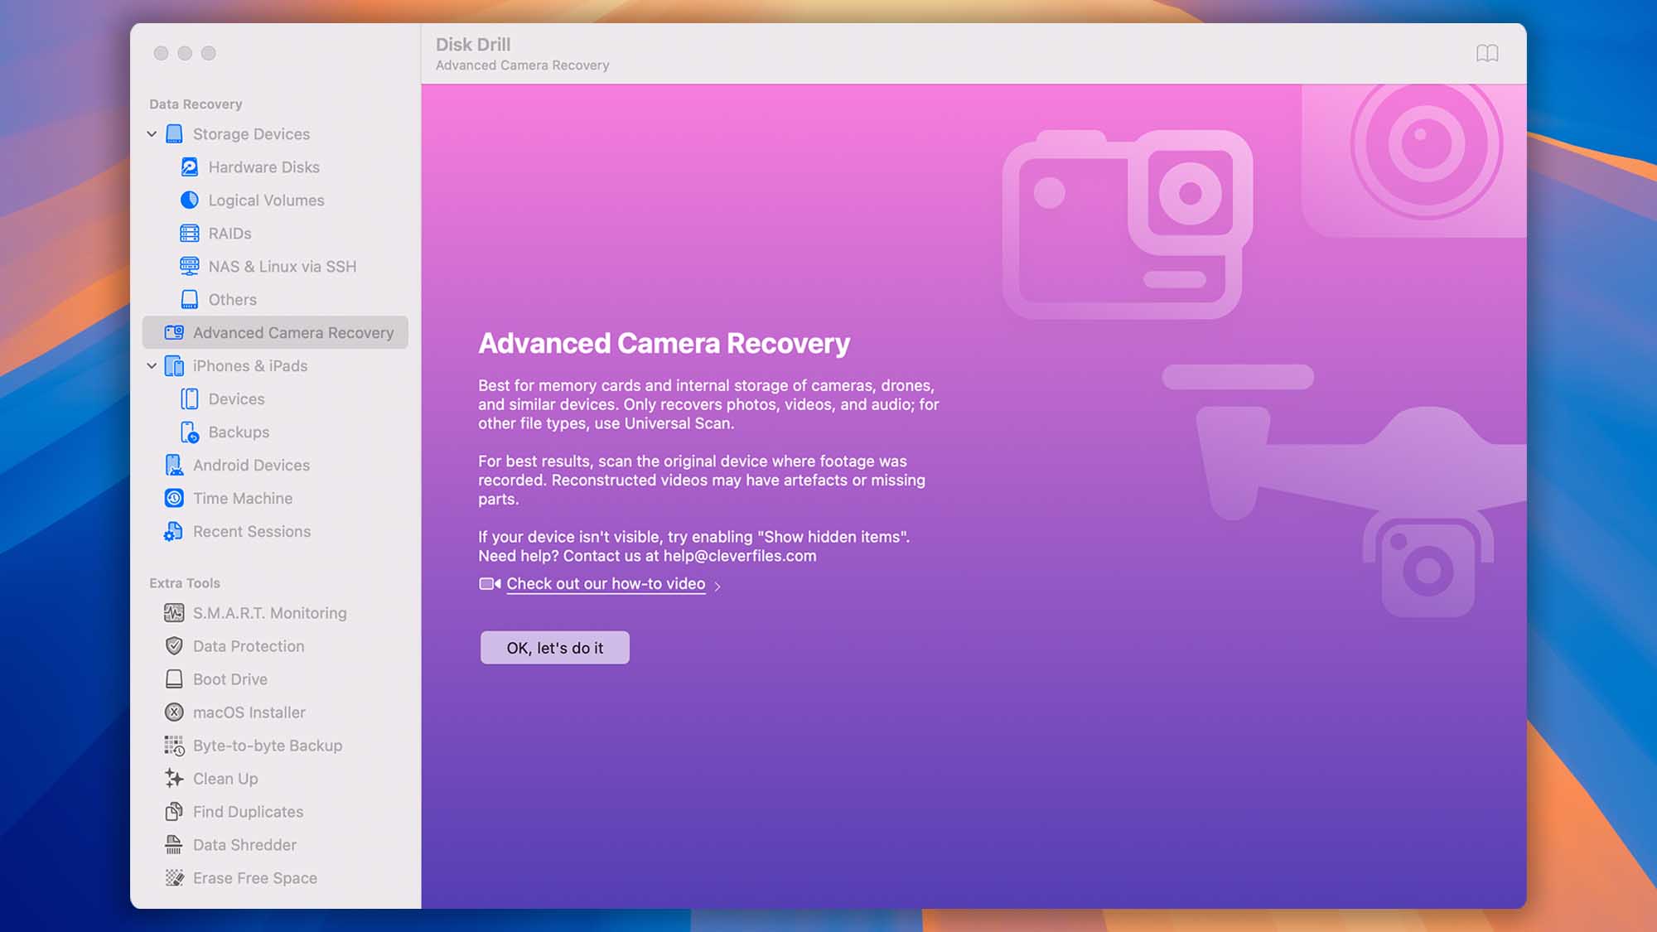Screen dimensions: 1657x932
Task: Open macOS Installer tool
Action: click(x=275, y=712)
